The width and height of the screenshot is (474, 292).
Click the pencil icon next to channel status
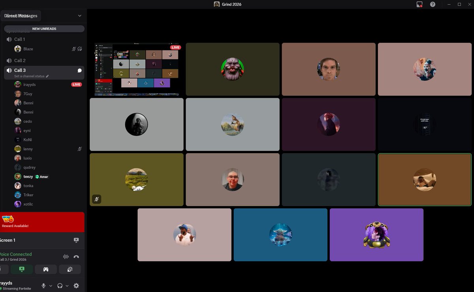click(x=47, y=76)
